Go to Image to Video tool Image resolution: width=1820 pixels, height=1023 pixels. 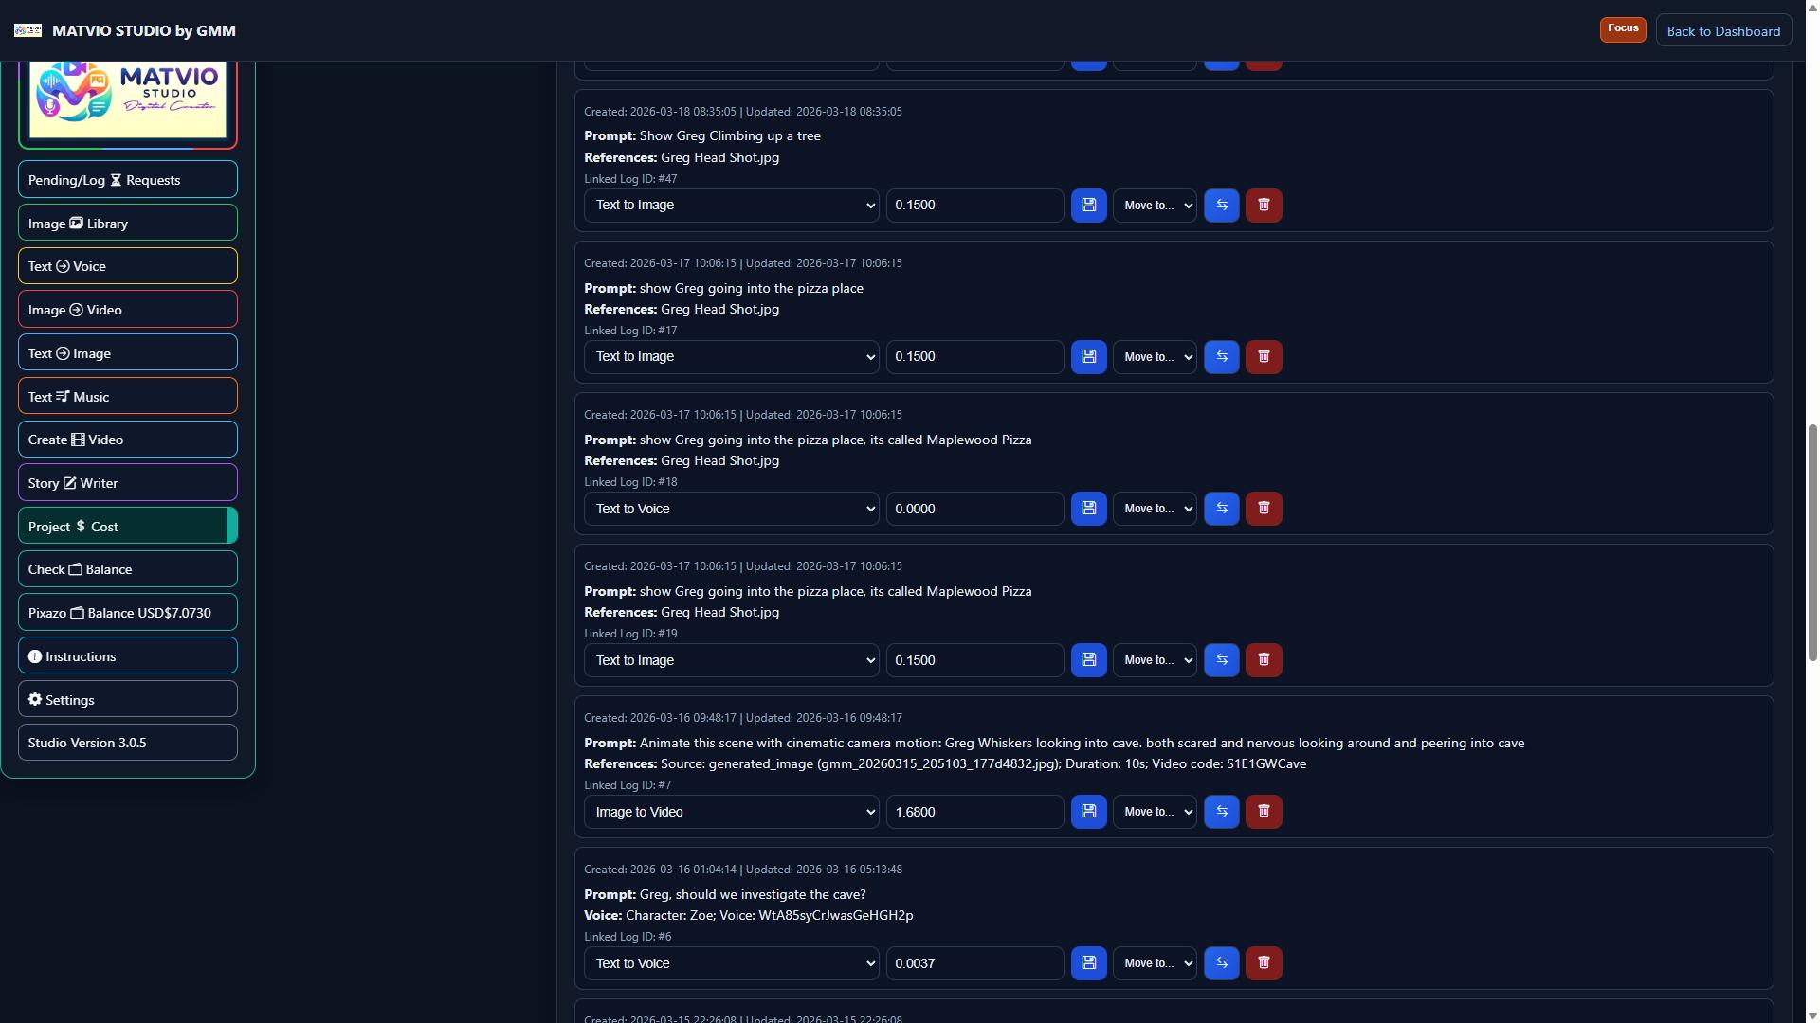tap(128, 310)
